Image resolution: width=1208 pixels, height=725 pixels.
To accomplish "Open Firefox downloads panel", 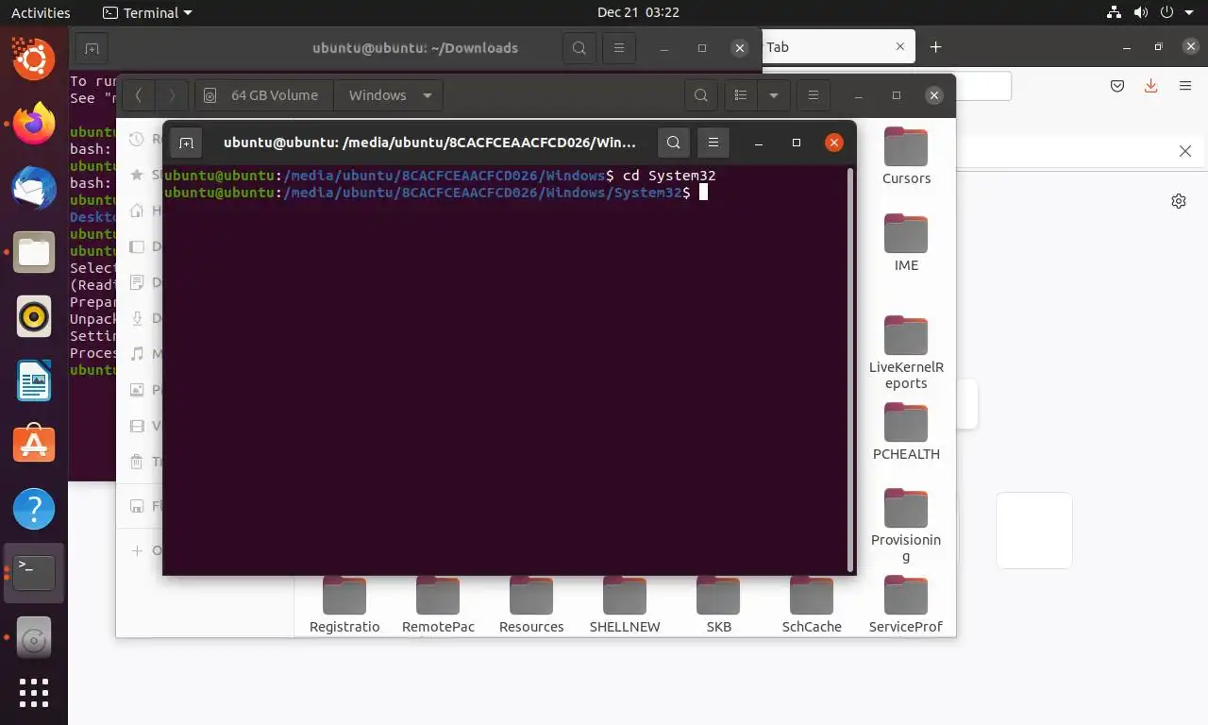I will [1150, 86].
